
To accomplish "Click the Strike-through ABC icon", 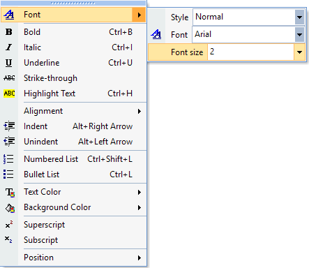I will [x=9, y=78].
